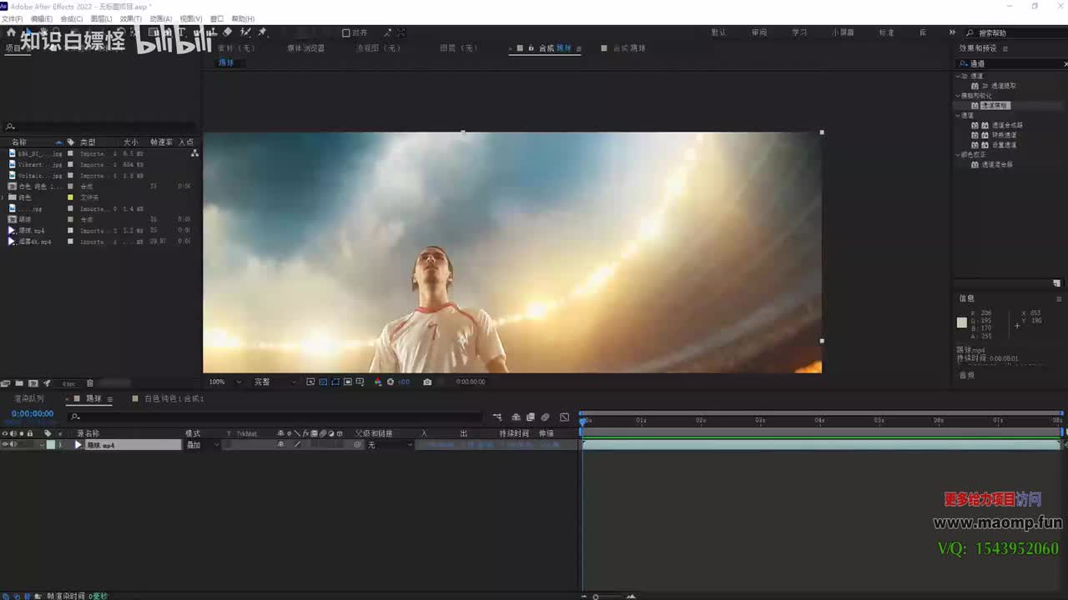Toggle the solo column header in the timeline
The width and height of the screenshot is (1068, 600).
(x=22, y=433)
